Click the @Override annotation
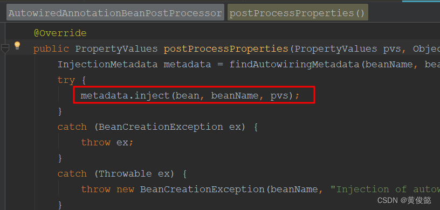The image size is (440, 210). tap(60, 33)
